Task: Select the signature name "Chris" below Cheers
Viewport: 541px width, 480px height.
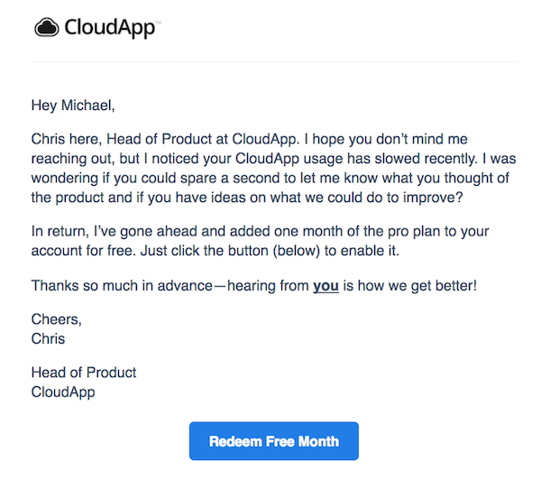Action: point(48,338)
